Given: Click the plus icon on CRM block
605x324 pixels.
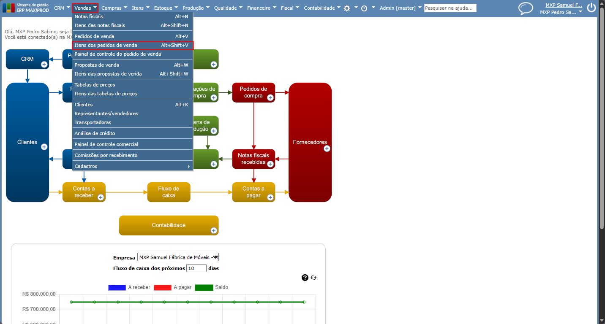Looking at the screenshot, I should [44, 65].
